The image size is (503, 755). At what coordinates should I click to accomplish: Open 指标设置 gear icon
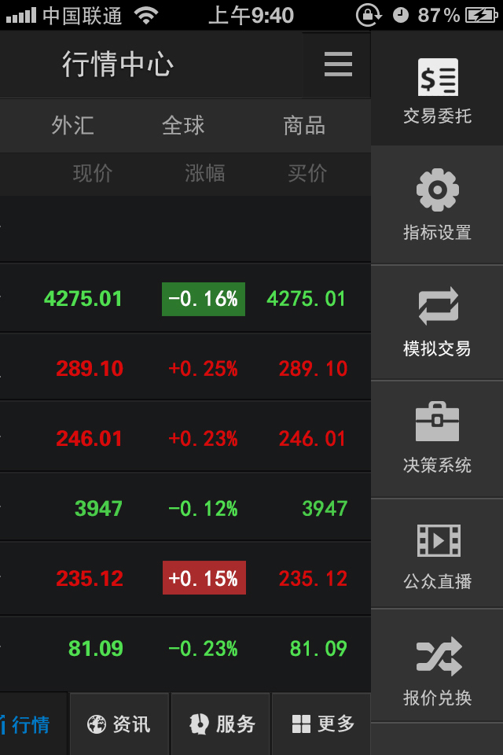[438, 190]
